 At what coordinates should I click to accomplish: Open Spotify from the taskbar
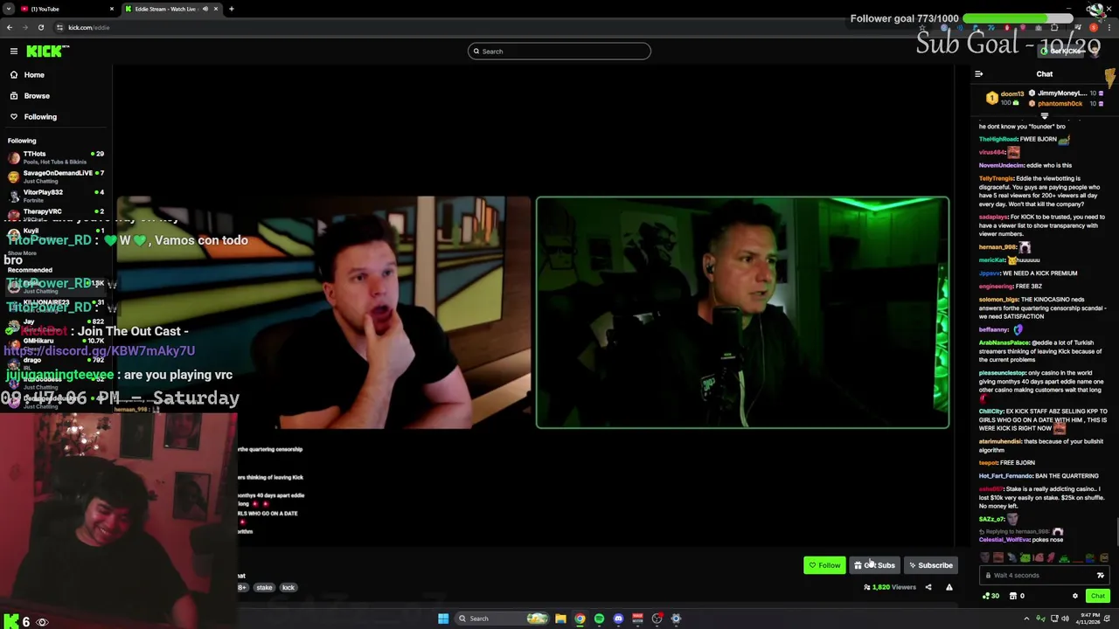599,619
